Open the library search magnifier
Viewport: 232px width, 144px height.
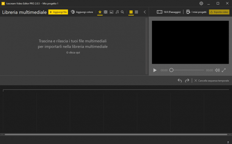click(122, 12)
